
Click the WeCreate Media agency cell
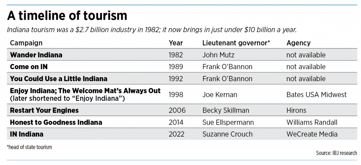[x=312, y=134]
